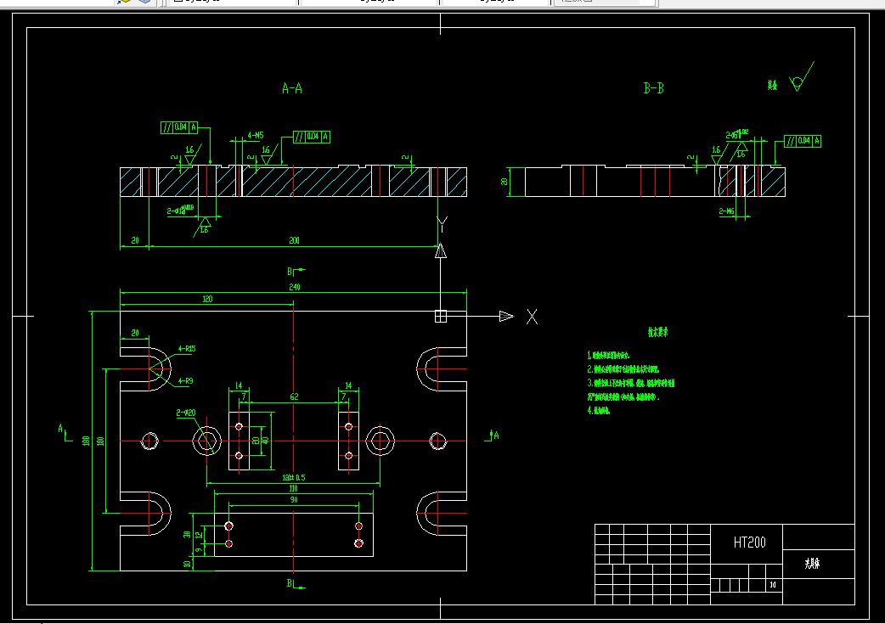
Task: Select the vertical 40 dimension beside left block
Action: coord(265,441)
